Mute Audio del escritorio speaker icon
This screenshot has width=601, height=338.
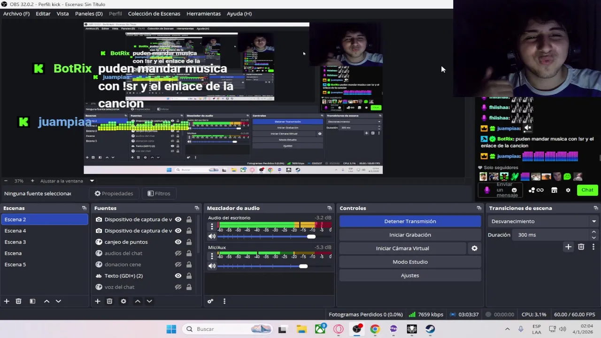(x=212, y=236)
